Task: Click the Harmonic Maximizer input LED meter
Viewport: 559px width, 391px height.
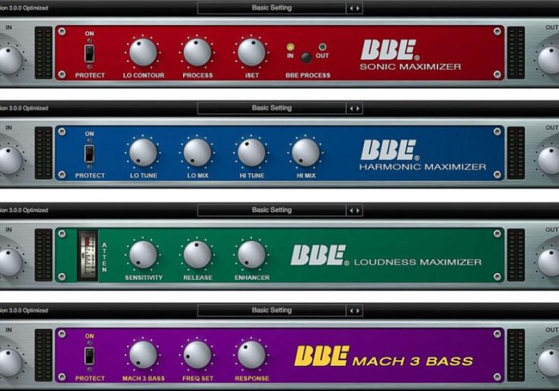Action: [x=43, y=153]
